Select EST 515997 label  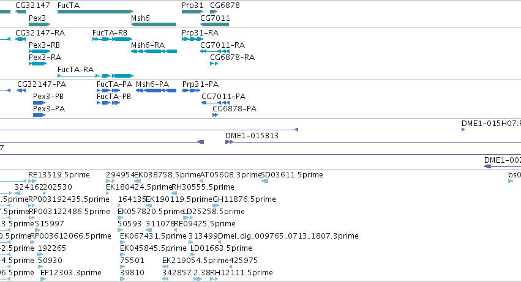tap(50, 224)
